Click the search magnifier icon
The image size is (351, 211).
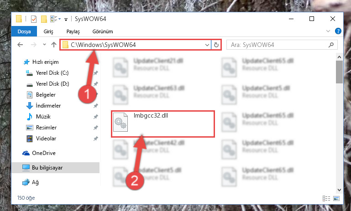click(x=331, y=45)
